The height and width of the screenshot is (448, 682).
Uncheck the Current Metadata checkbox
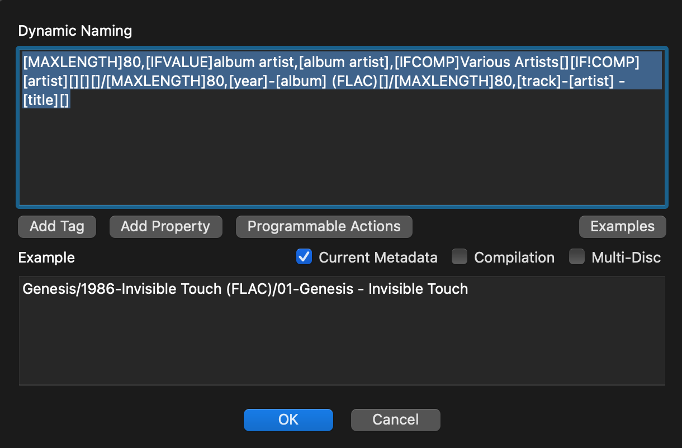pyautogui.click(x=304, y=257)
